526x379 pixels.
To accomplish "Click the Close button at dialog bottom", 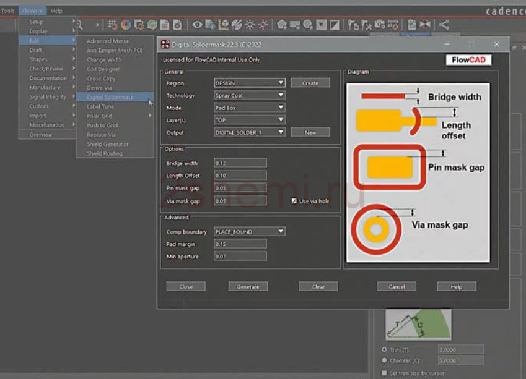I will point(186,287).
